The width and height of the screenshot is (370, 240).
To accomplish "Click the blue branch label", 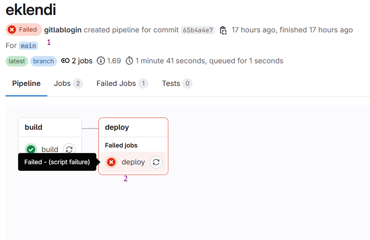I will coord(43,61).
